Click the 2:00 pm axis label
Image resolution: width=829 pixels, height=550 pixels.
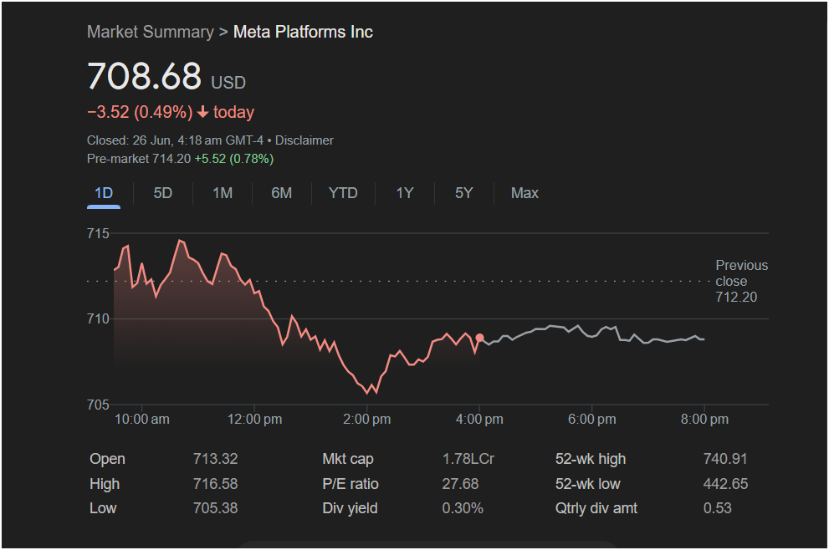[367, 420]
